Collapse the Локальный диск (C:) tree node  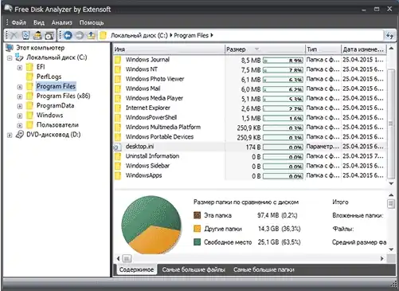[10, 57]
